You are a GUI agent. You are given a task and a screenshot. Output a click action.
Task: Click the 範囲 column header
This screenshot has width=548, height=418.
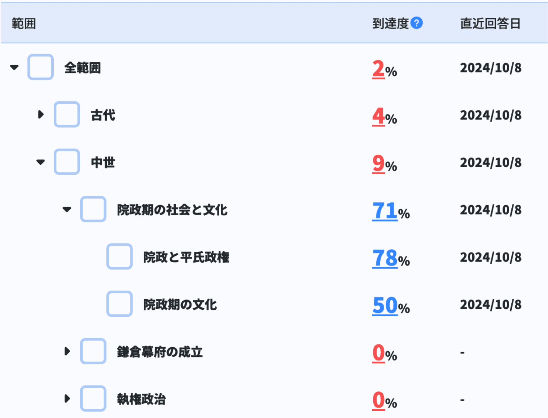pyautogui.click(x=23, y=23)
